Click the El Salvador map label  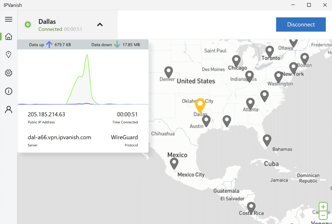tap(232, 199)
